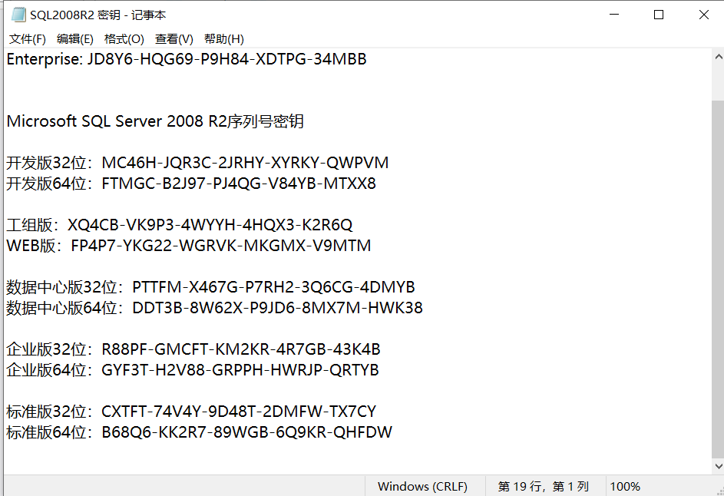Click the 标准版32位 key line
This screenshot has width=724, height=496.
click(192, 411)
